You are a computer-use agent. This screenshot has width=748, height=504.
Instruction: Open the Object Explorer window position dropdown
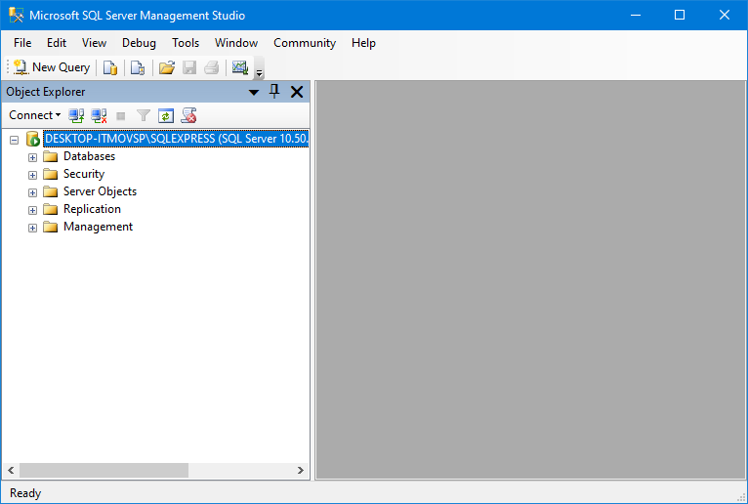254,92
